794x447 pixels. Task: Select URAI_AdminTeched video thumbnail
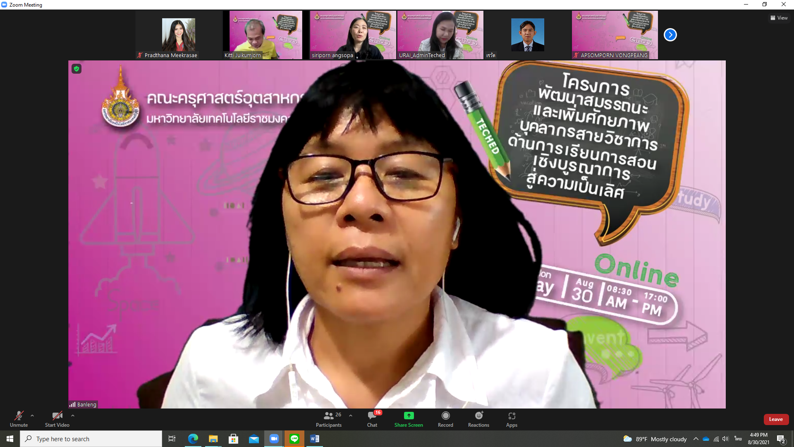(x=440, y=35)
